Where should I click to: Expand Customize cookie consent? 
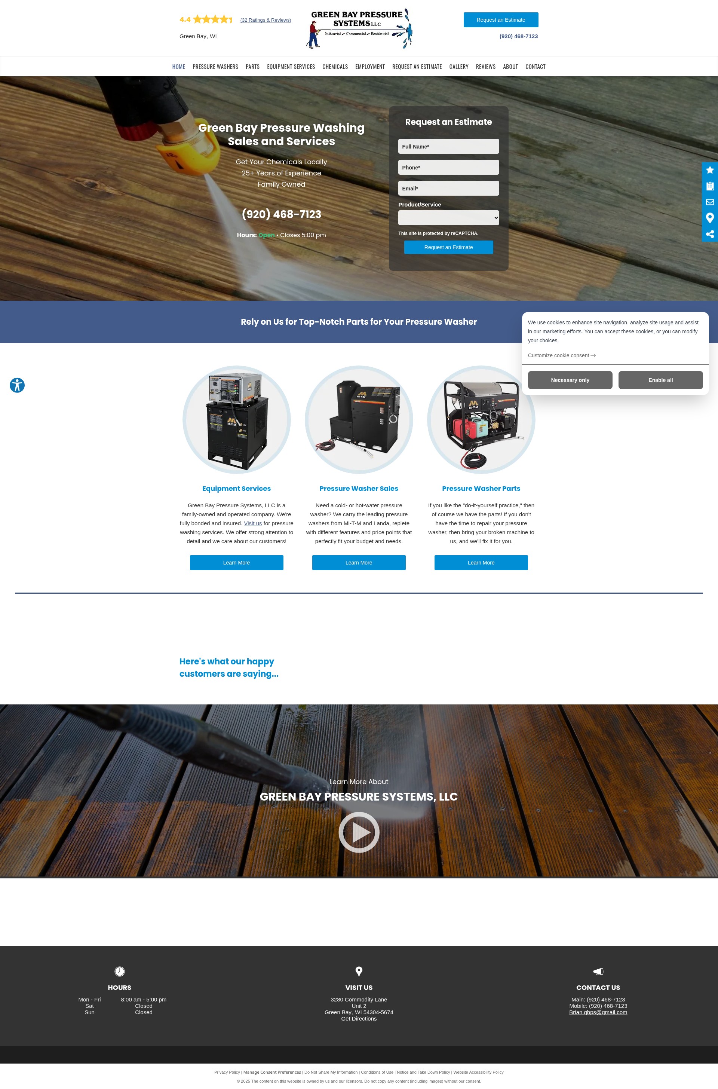(x=561, y=355)
